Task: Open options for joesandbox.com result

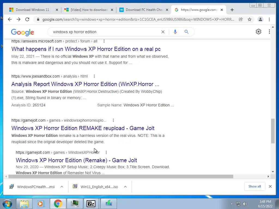Action: coord(94,76)
